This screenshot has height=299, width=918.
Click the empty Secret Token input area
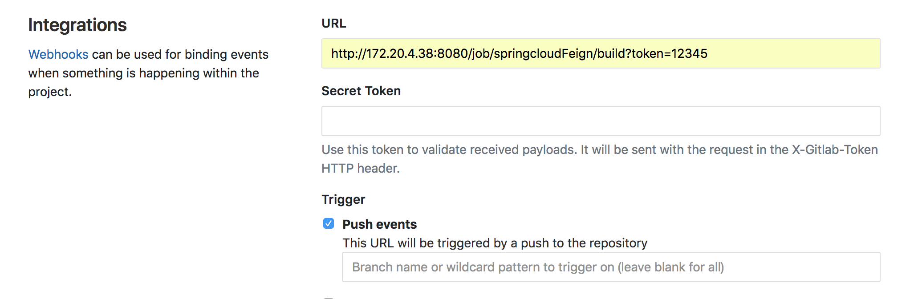click(x=601, y=121)
